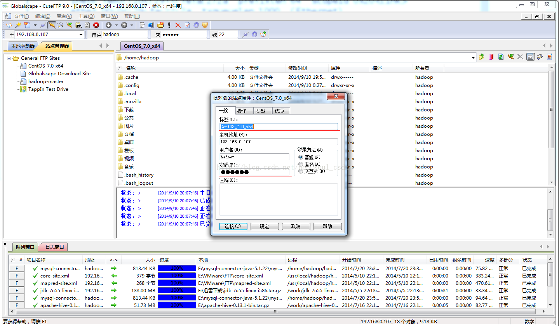Open the 查看(V) menu

(64, 16)
